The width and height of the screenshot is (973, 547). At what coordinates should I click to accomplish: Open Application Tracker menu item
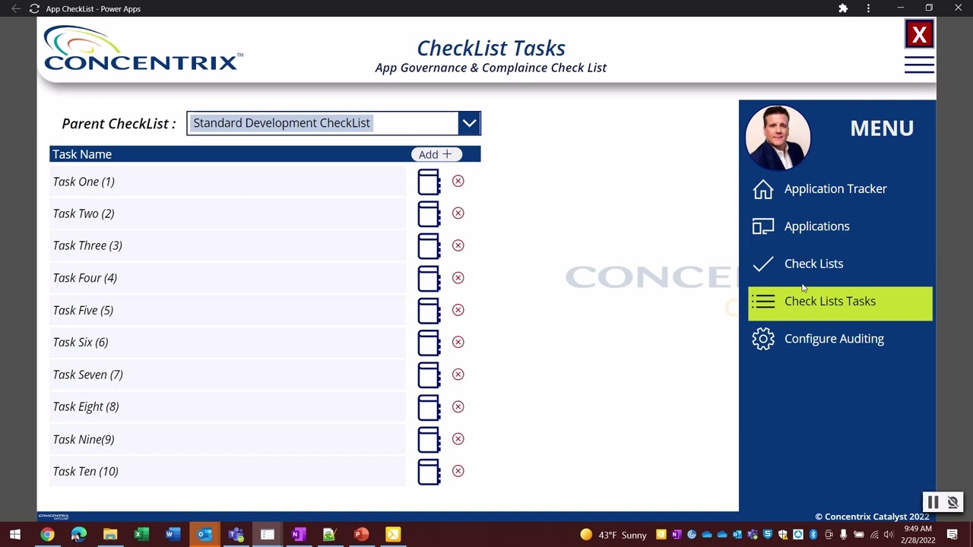click(835, 189)
